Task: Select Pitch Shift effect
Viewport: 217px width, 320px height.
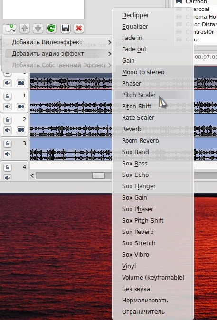Action: click(153, 107)
